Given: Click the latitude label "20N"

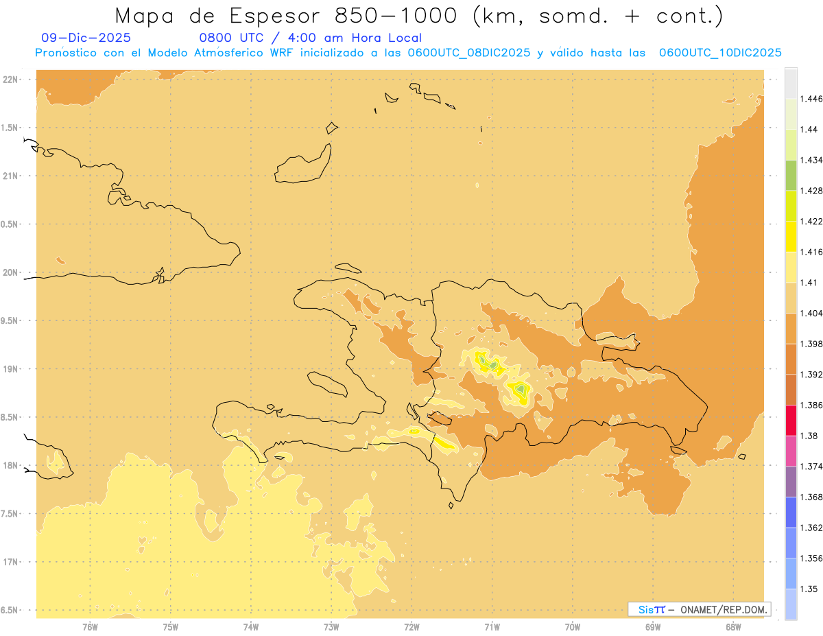Looking at the screenshot, I should 11,272.
